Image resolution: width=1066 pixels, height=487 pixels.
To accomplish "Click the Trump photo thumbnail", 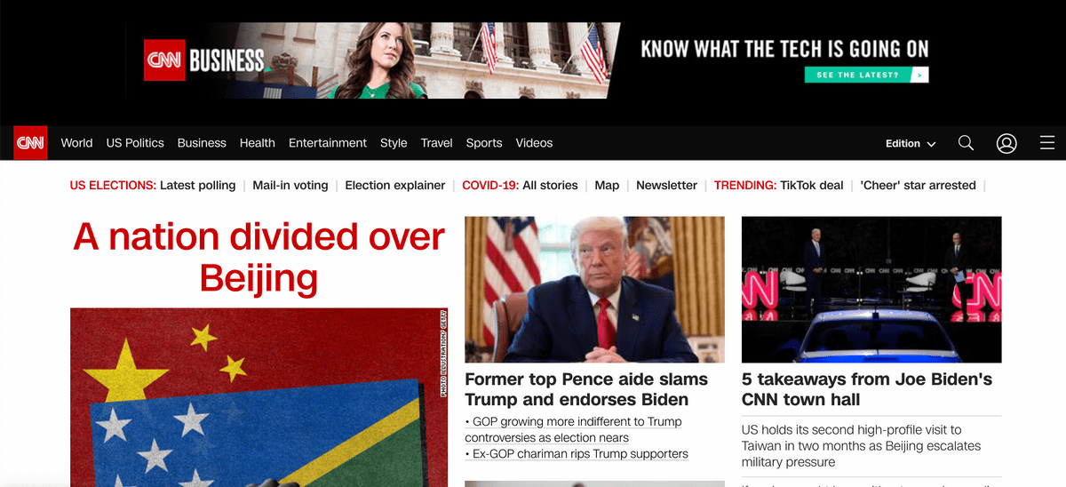I will [x=594, y=290].
